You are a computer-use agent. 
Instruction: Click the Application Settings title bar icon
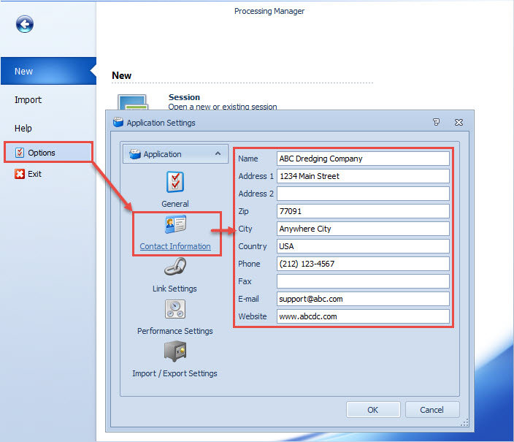click(118, 123)
